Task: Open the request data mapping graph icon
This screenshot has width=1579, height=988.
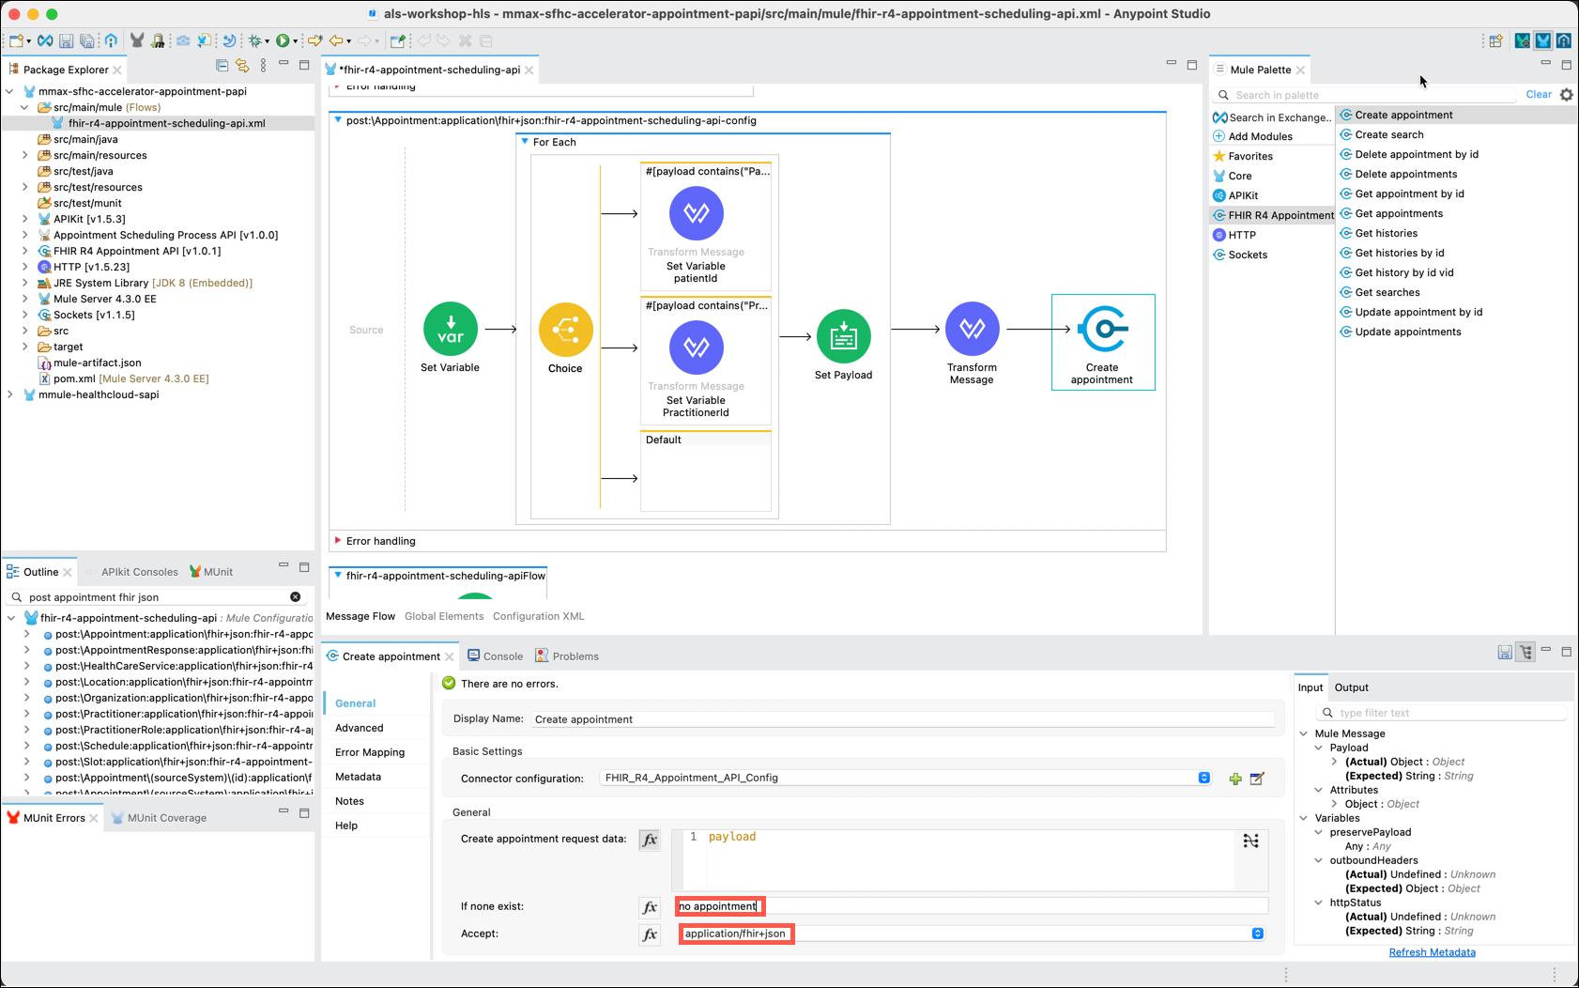Action: 1251,841
